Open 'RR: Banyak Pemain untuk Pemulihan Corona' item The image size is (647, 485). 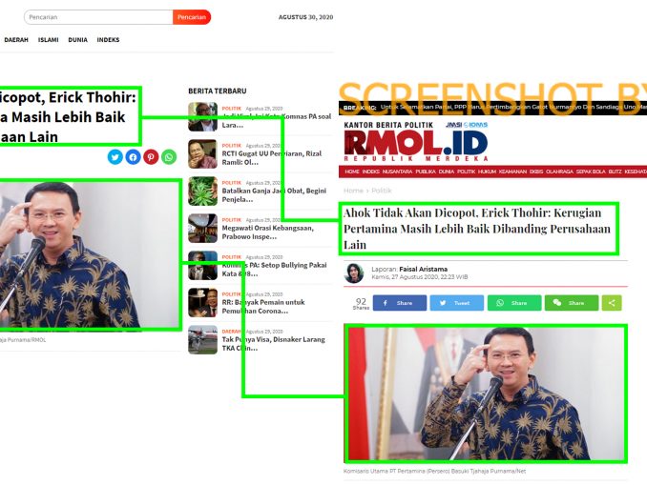pyautogui.click(x=263, y=307)
